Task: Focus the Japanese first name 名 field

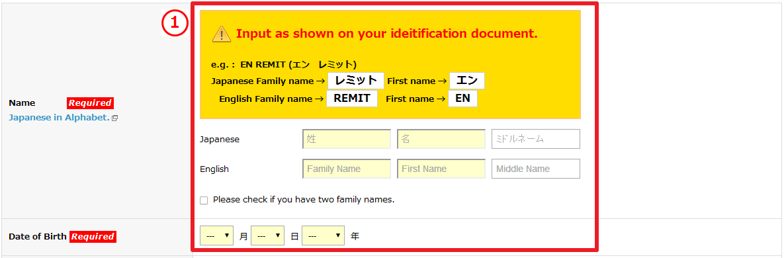Action: click(x=441, y=139)
